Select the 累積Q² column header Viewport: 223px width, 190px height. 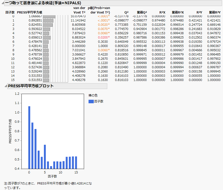point(142,12)
